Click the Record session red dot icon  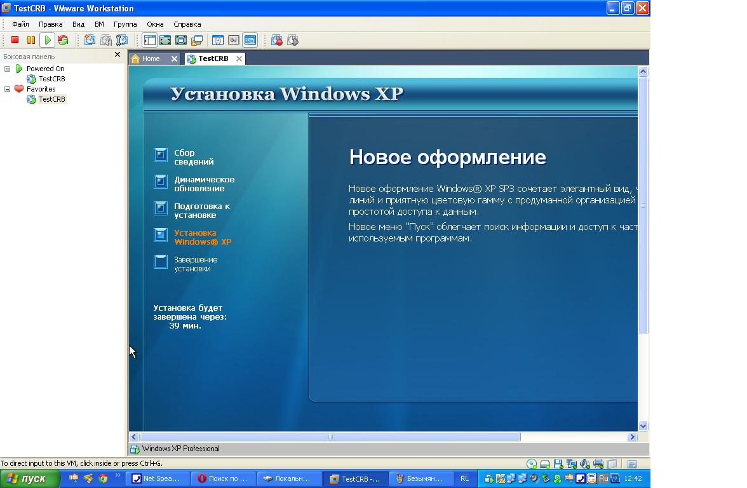pos(277,40)
